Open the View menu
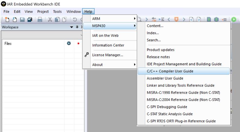Screen dimensions: 240x132 (29, 12)
